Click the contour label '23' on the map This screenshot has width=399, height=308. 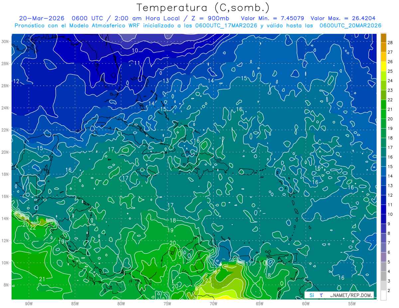(208, 280)
